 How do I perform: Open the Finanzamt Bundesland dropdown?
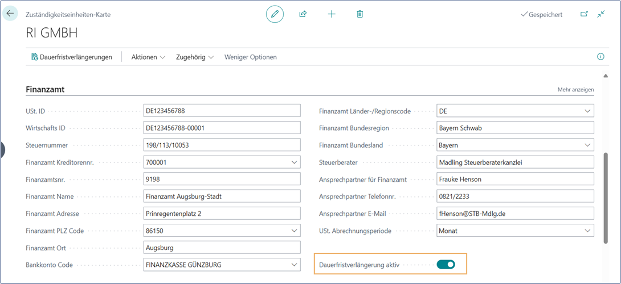[x=588, y=145]
